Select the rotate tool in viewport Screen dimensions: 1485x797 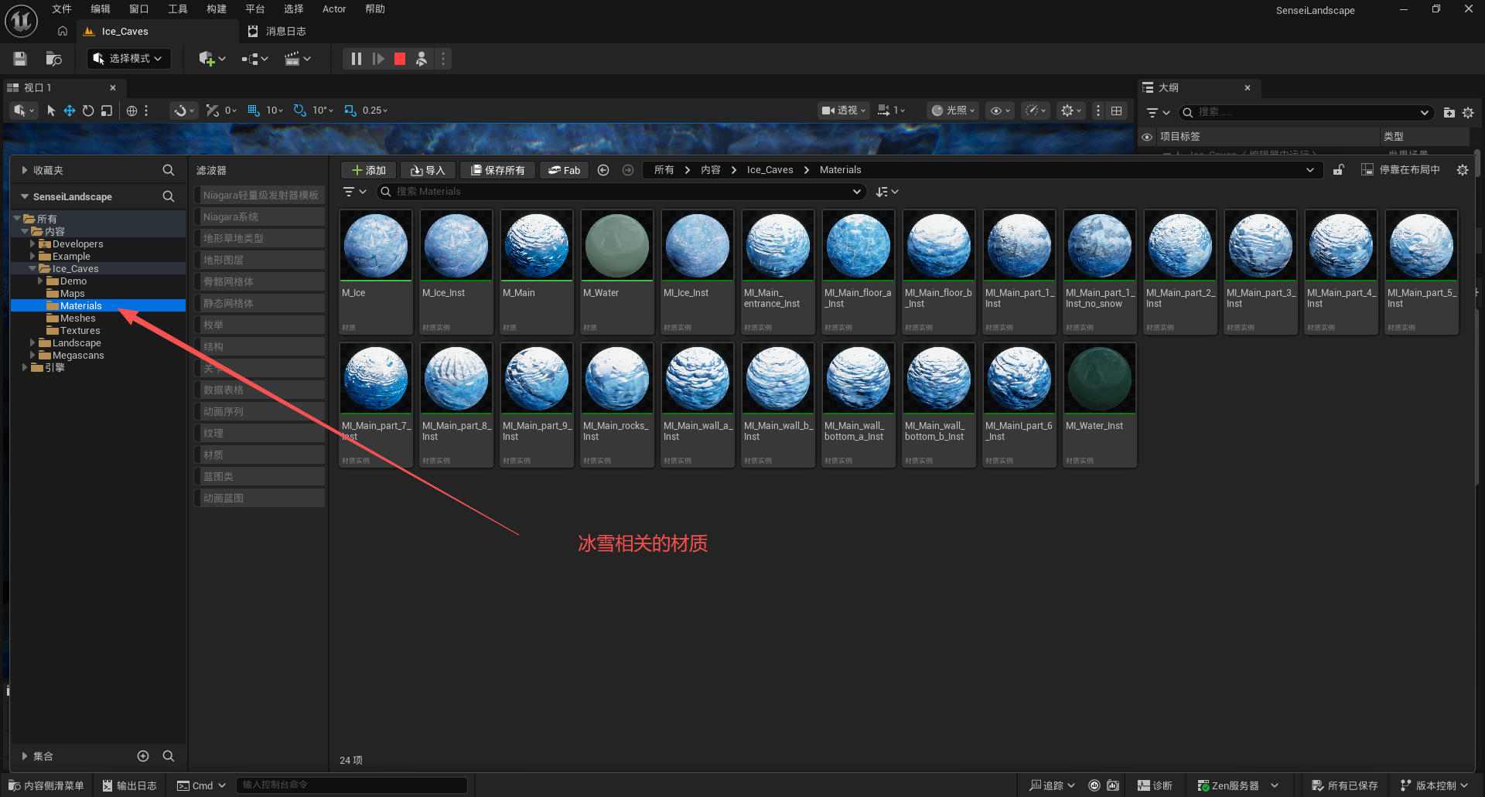pyautogui.click(x=88, y=111)
